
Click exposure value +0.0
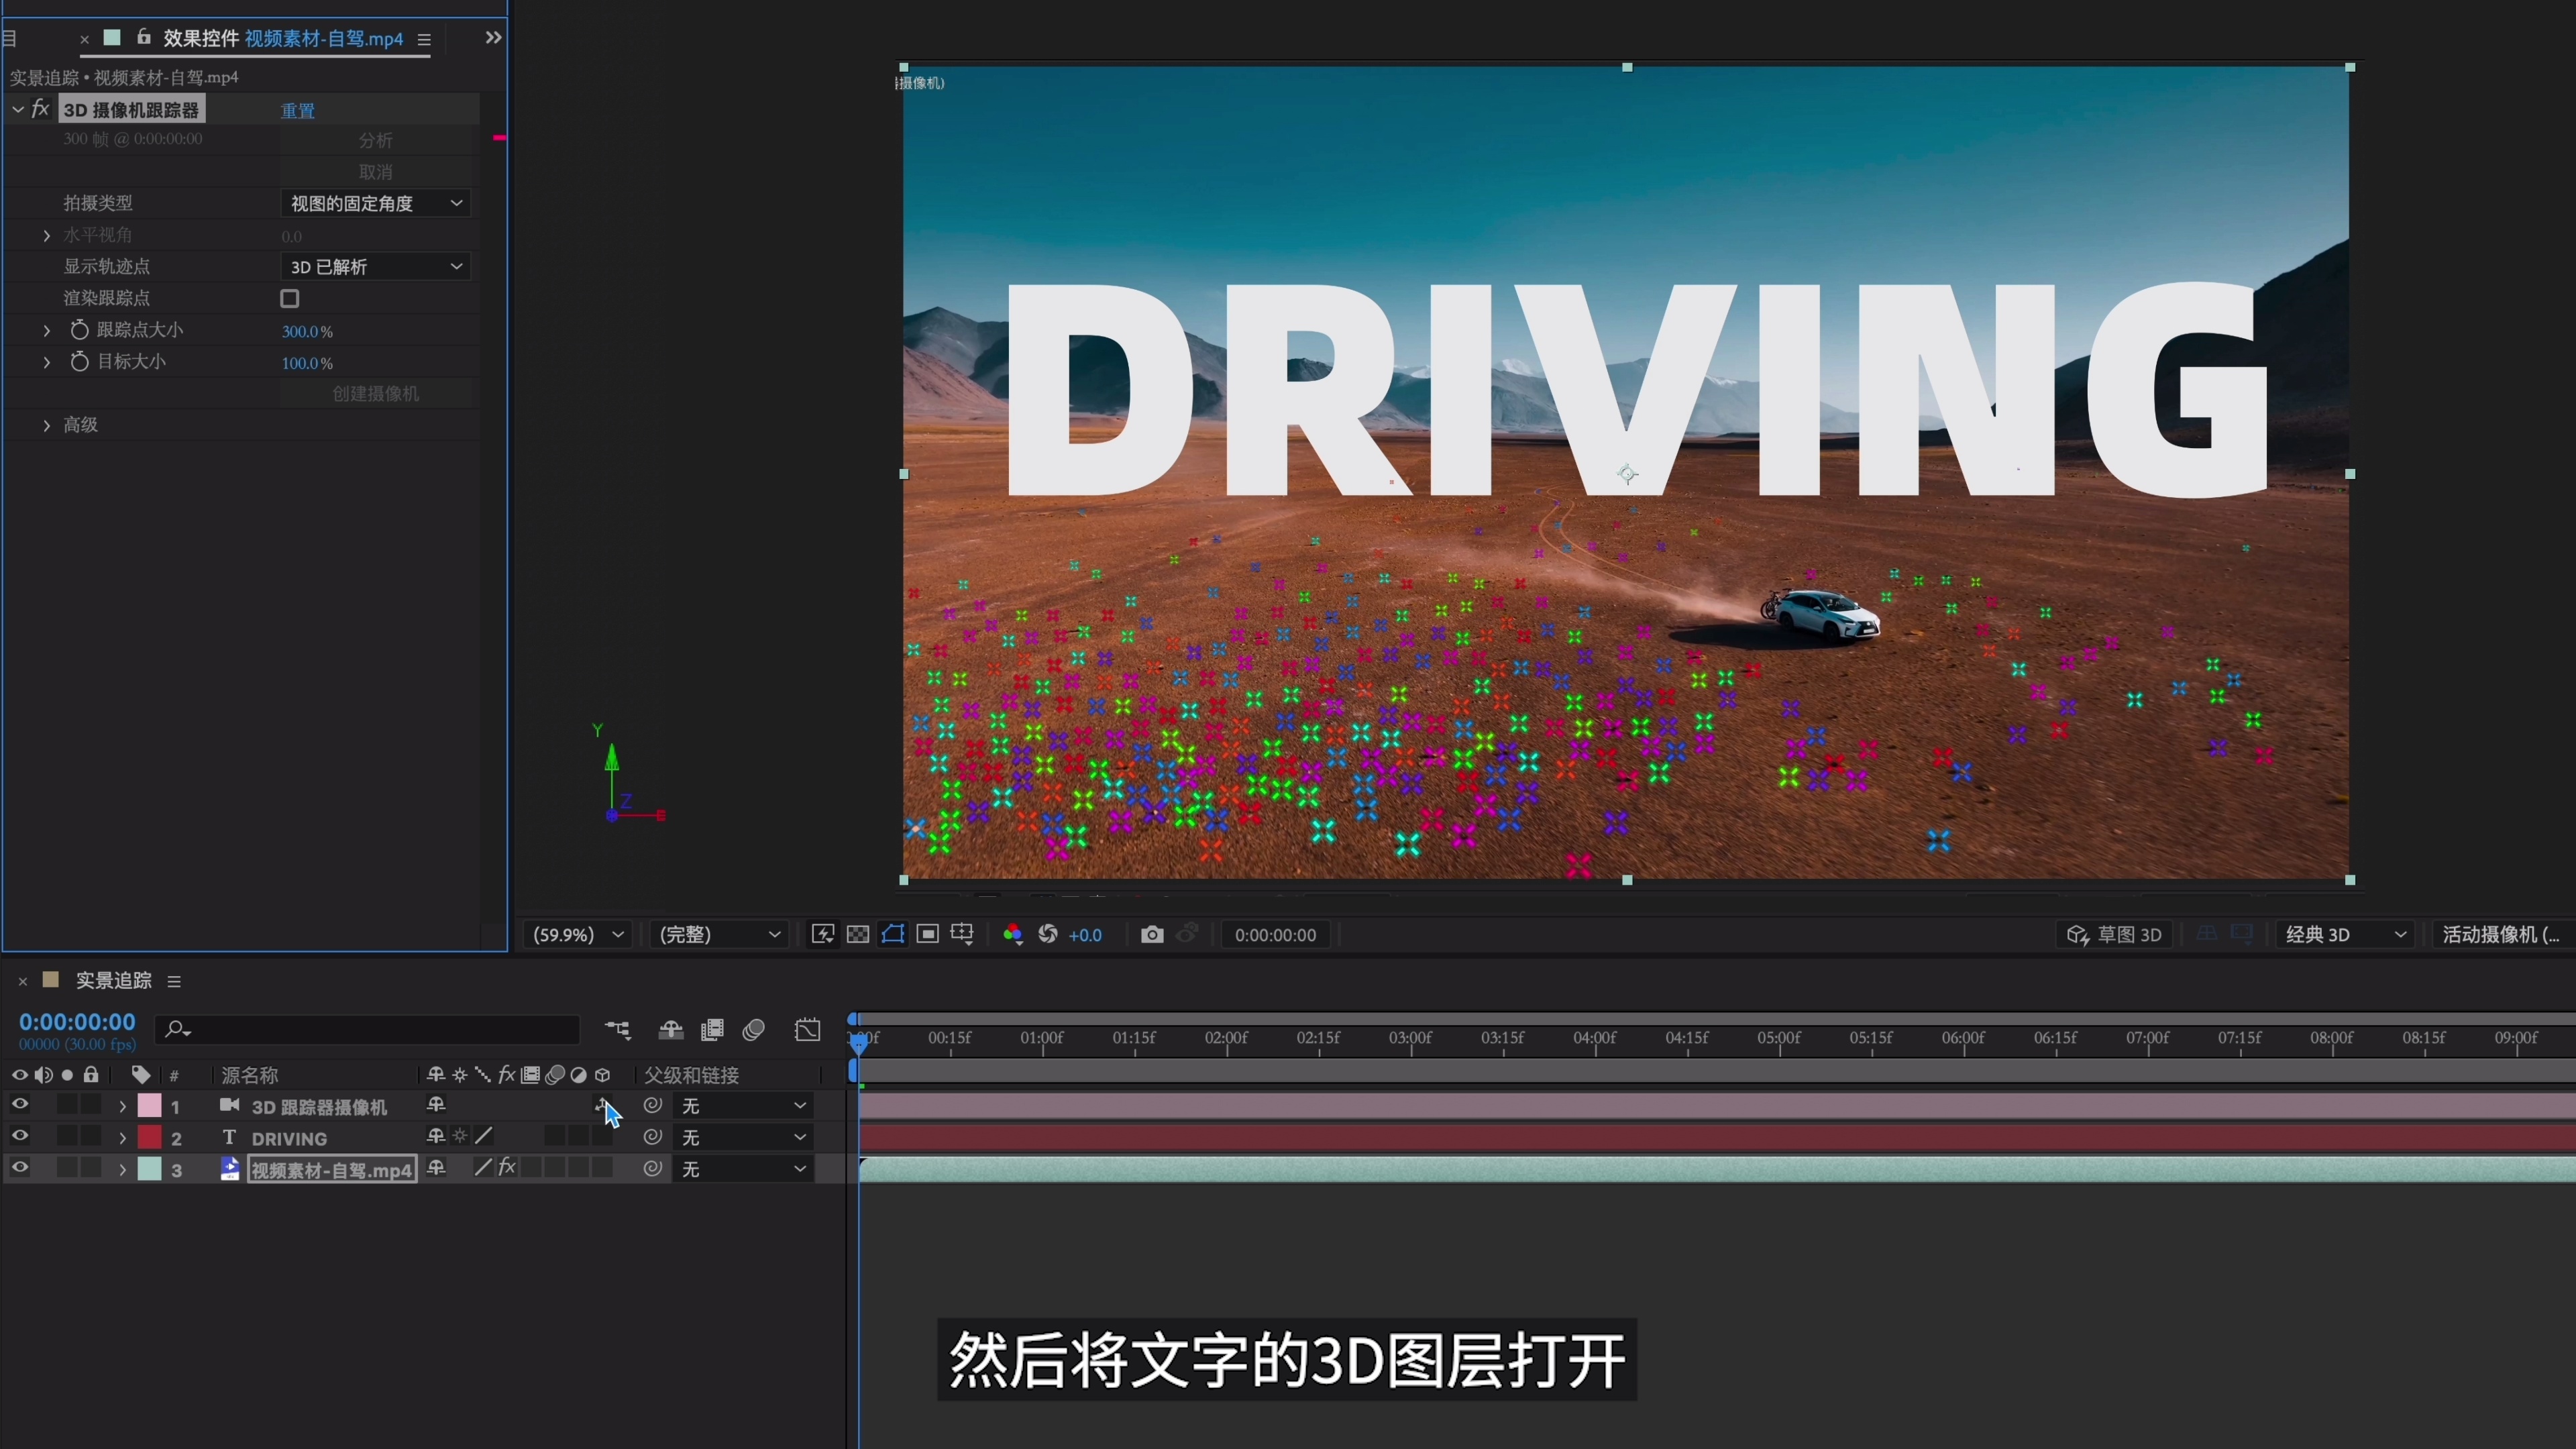1085,935
